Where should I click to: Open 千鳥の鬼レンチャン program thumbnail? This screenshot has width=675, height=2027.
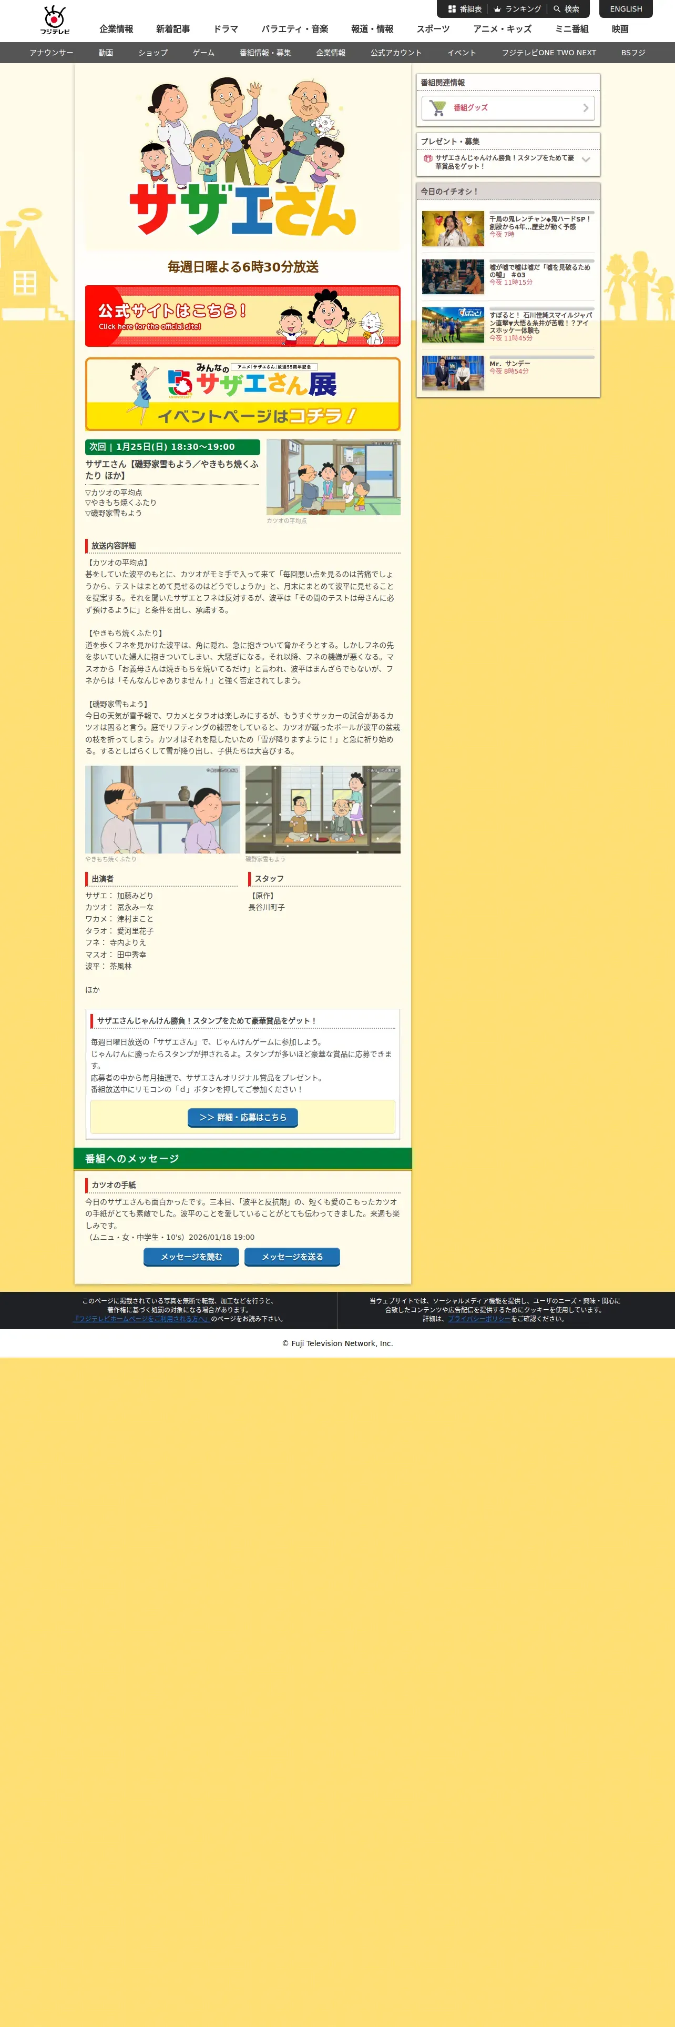tap(453, 229)
